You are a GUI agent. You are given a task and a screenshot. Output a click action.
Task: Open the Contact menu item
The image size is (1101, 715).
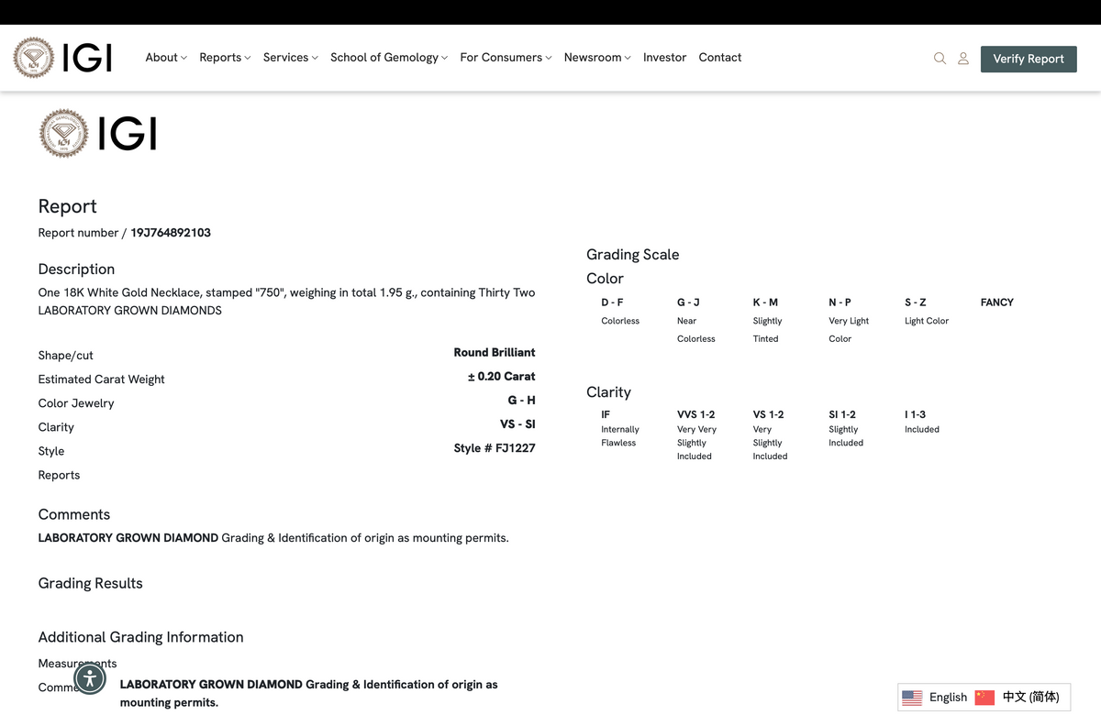click(x=720, y=57)
